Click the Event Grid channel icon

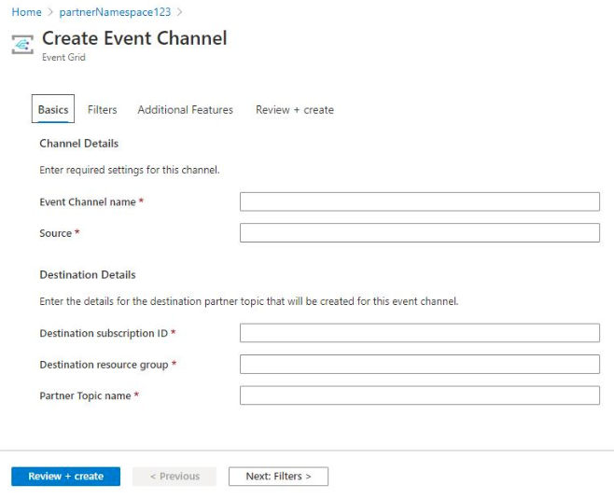click(x=21, y=45)
